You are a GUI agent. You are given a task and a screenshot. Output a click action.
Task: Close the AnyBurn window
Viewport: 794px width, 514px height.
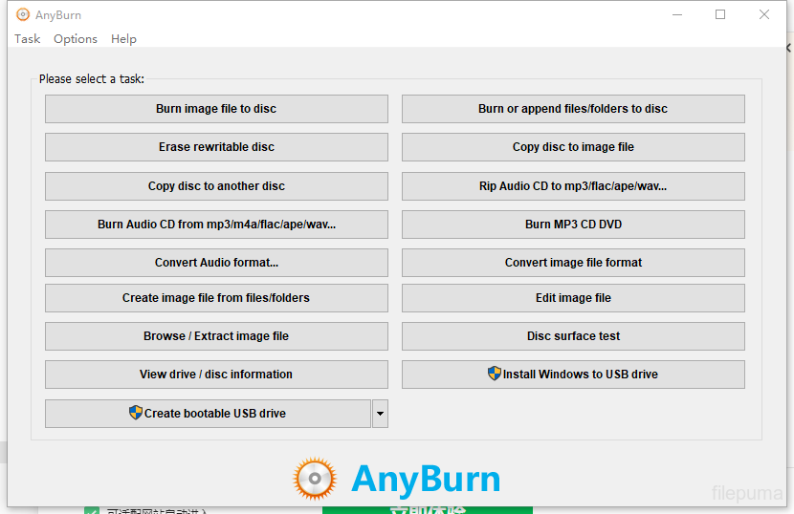pyautogui.click(x=764, y=14)
